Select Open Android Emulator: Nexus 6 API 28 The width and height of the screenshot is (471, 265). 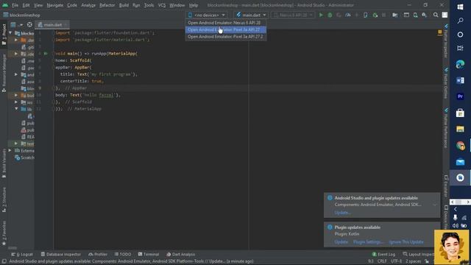(x=226, y=23)
